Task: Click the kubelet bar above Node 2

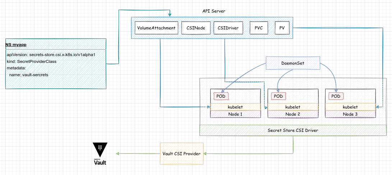Action: pyautogui.click(x=293, y=107)
